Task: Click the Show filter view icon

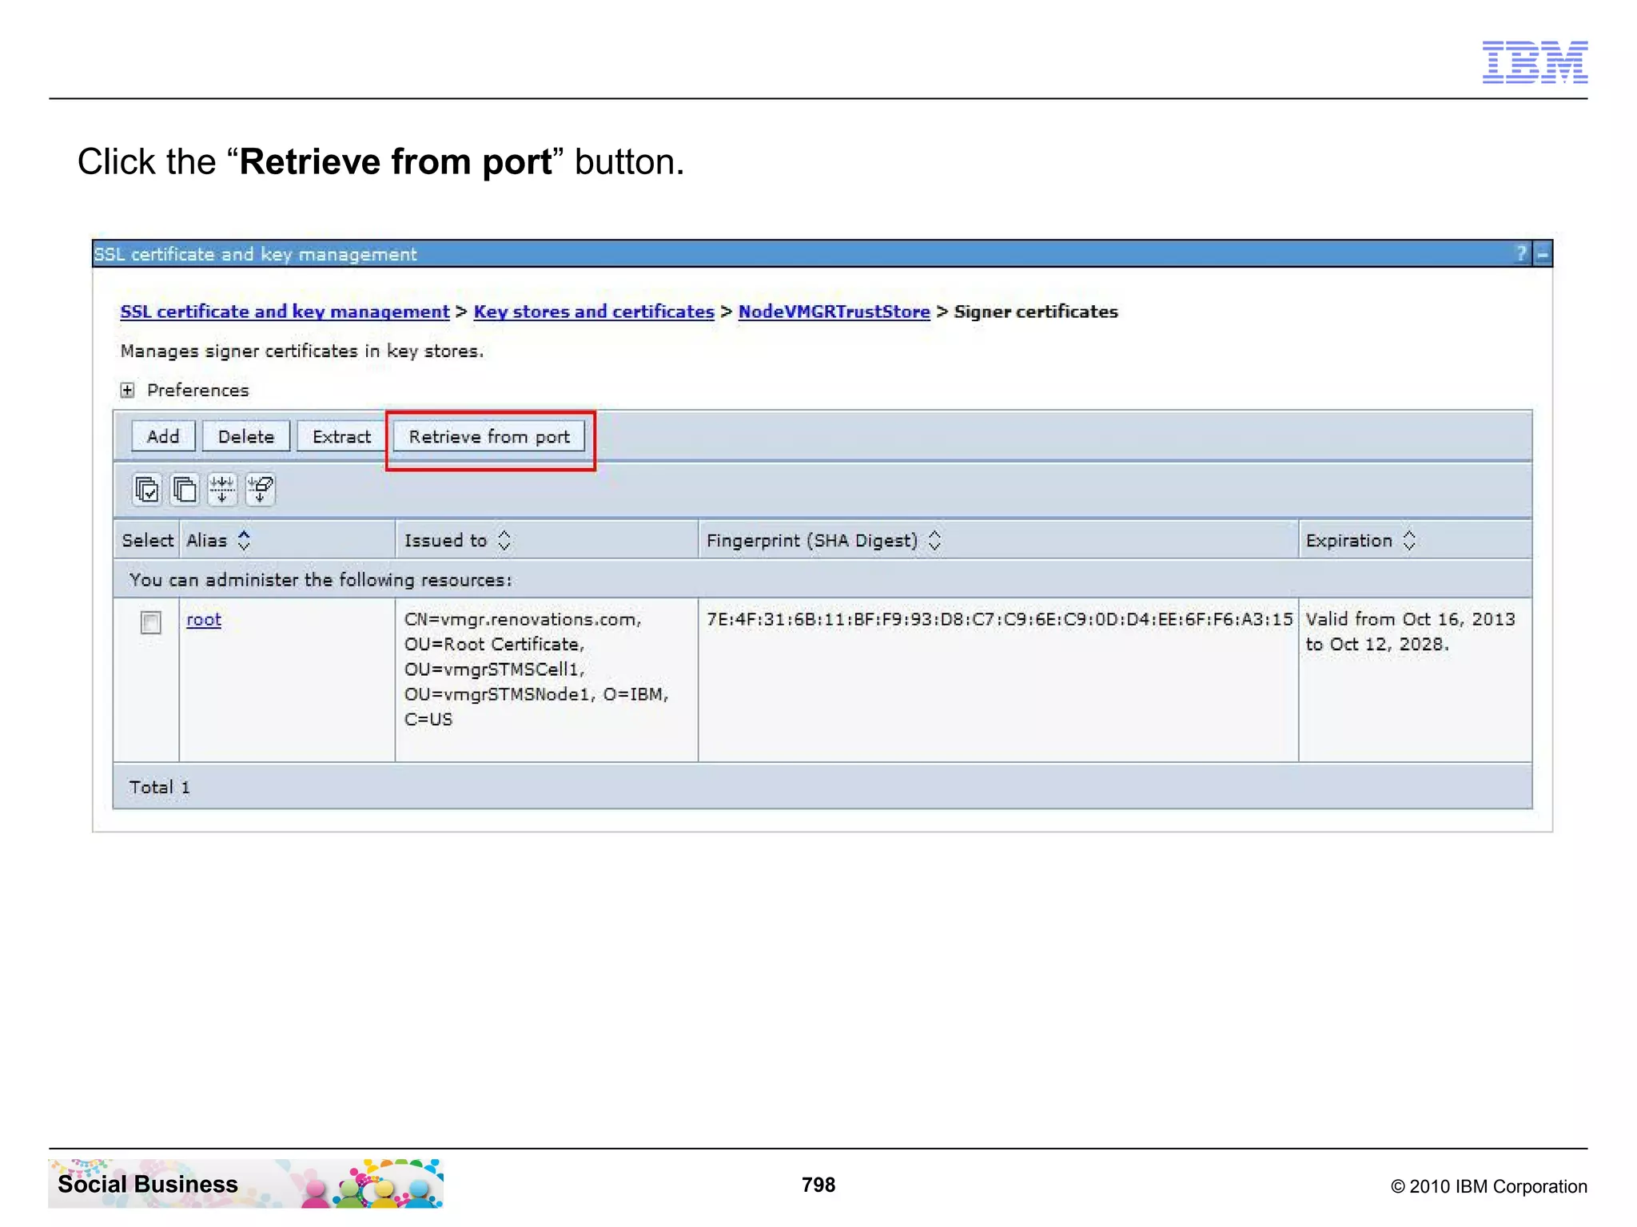Action: pyautogui.click(x=222, y=489)
